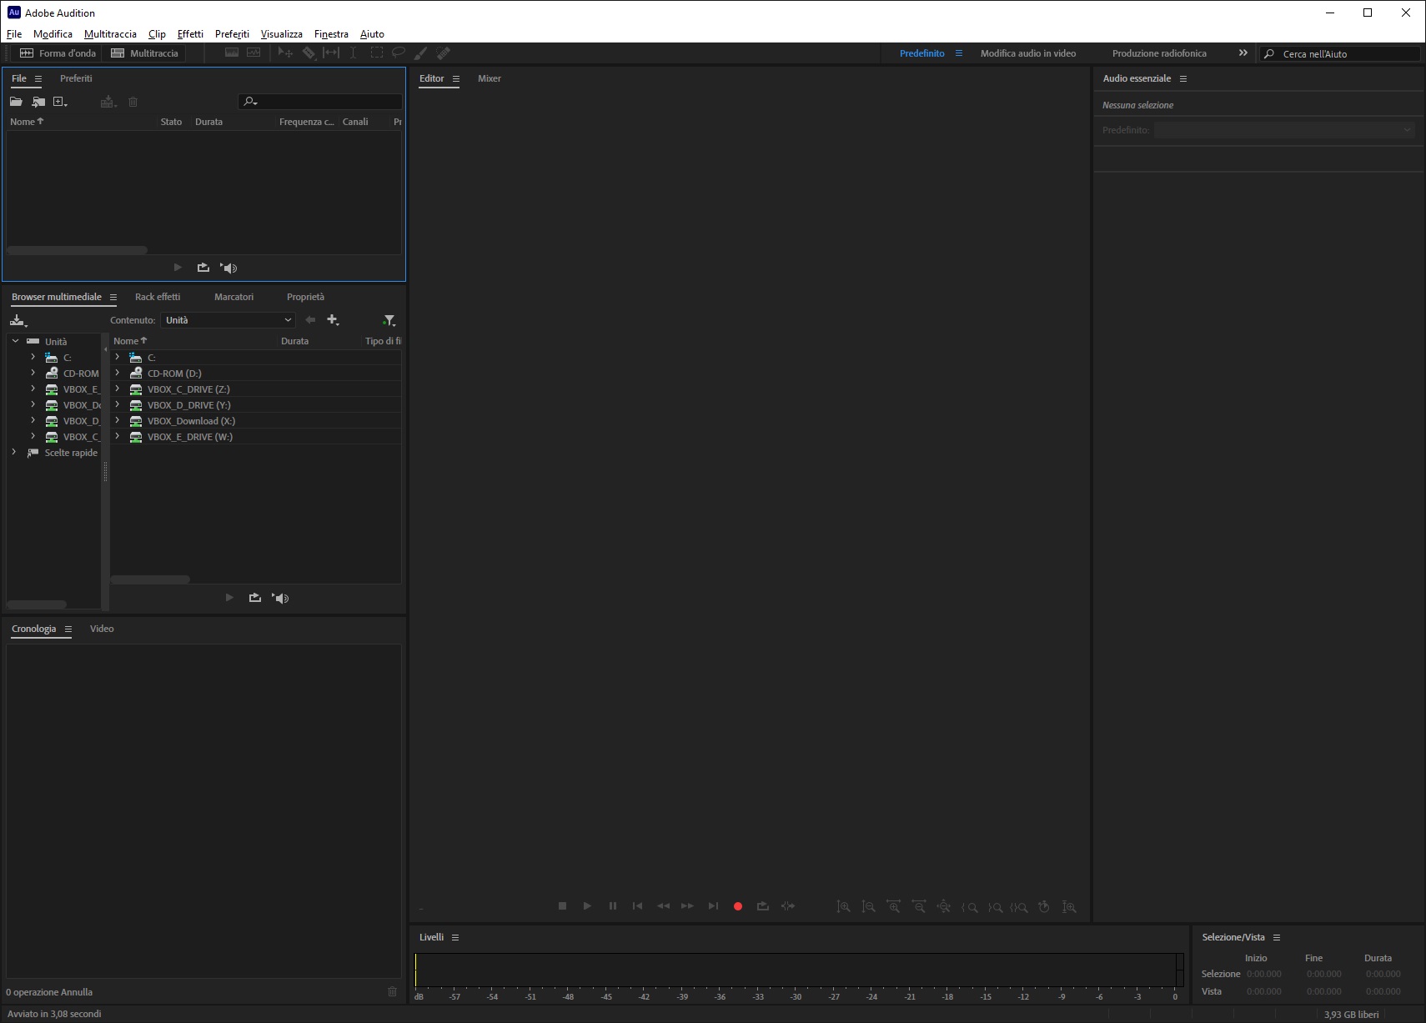Click the open file folder icon
Screen dimensions: 1426x1023
[16, 102]
